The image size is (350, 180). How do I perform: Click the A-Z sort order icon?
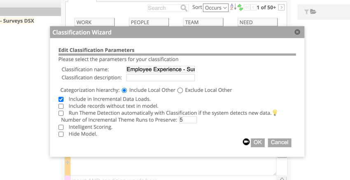click(x=233, y=7)
